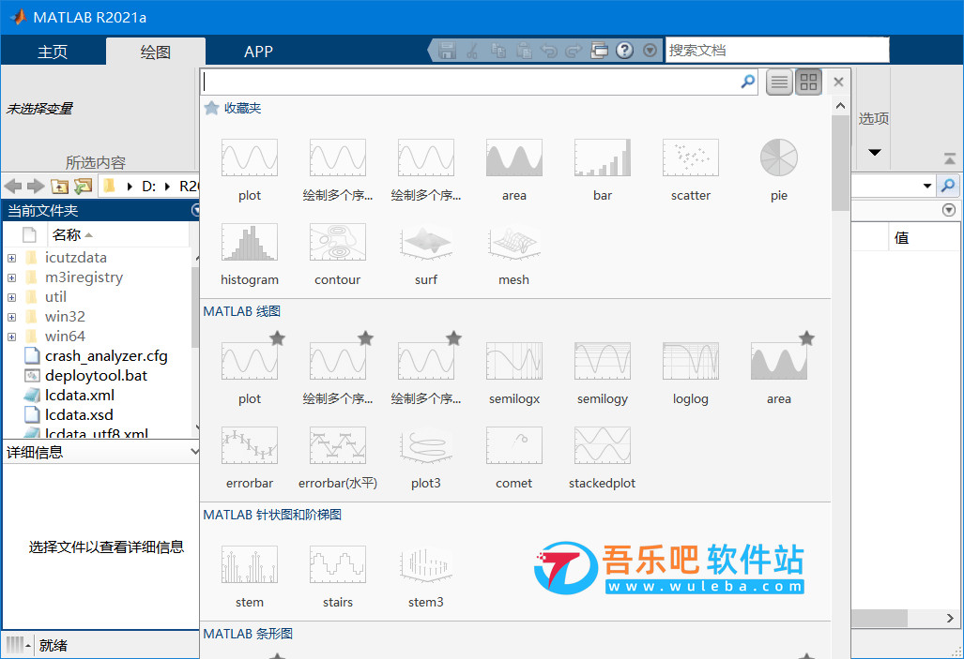Viewport: 964px width, 659px height.
Task: Choose the stairs plot type
Action: pyautogui.click(x=338, y=577)
